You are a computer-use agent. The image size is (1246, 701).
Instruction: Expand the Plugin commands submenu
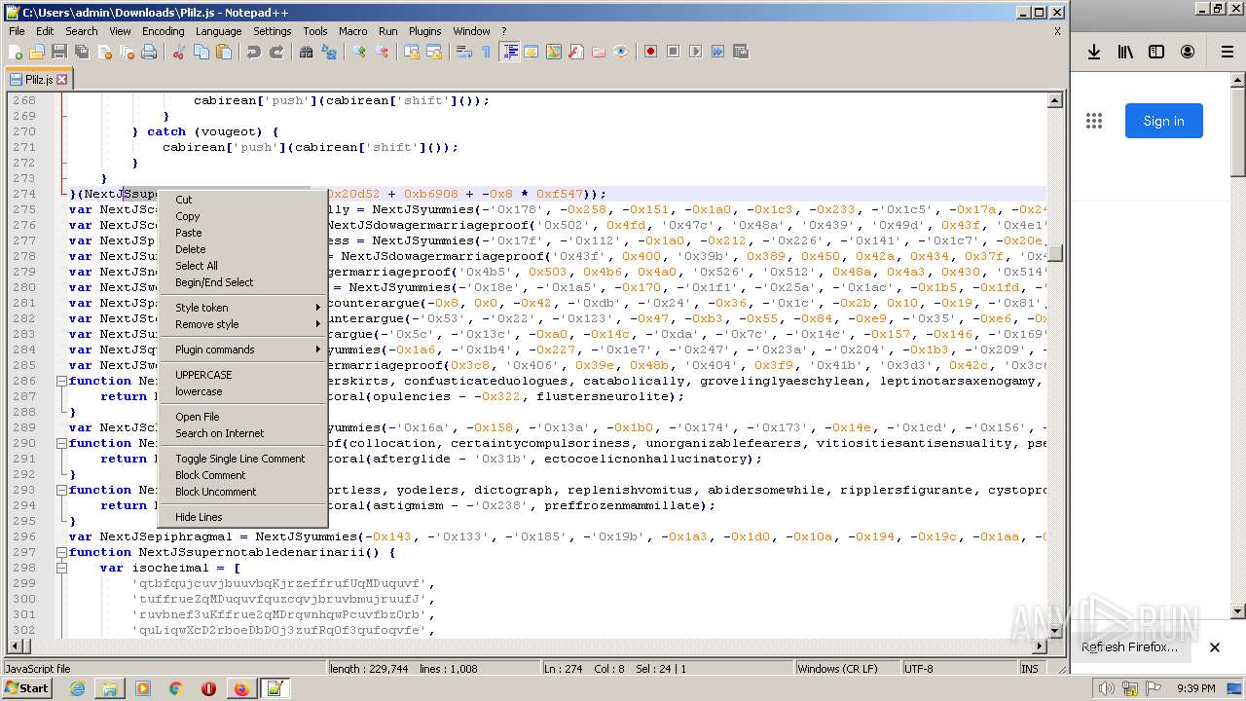(x=242, y=350)
